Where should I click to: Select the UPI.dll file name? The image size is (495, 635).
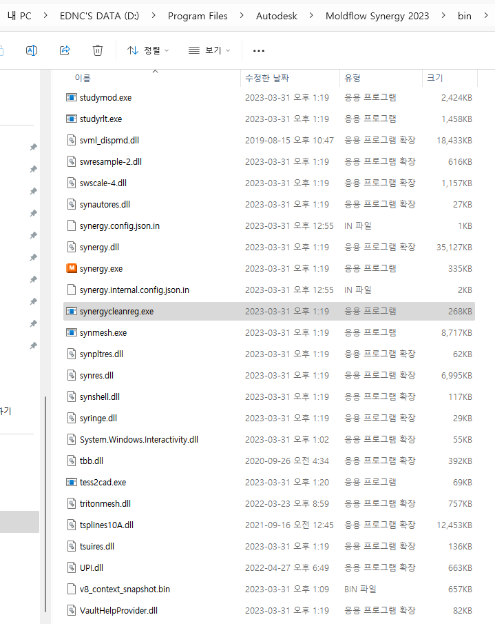pos(92,567)
